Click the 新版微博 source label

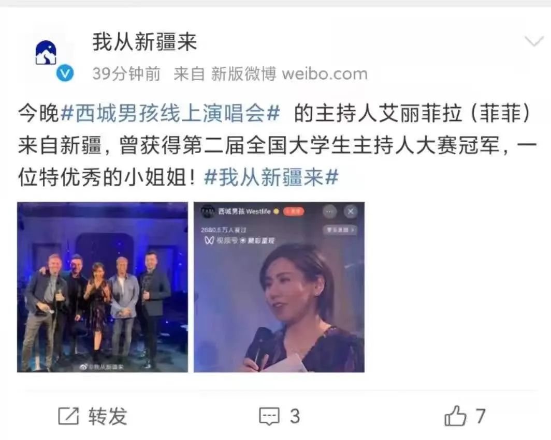243,74
